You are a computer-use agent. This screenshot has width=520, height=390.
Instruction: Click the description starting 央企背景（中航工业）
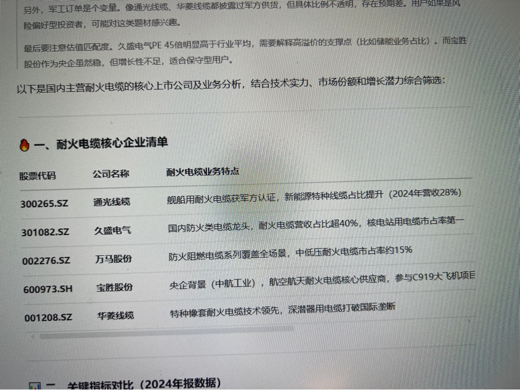pyautogui.click(x=322, y=281)
